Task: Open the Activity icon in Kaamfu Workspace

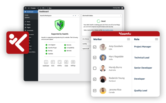Action: click(59, 62)
